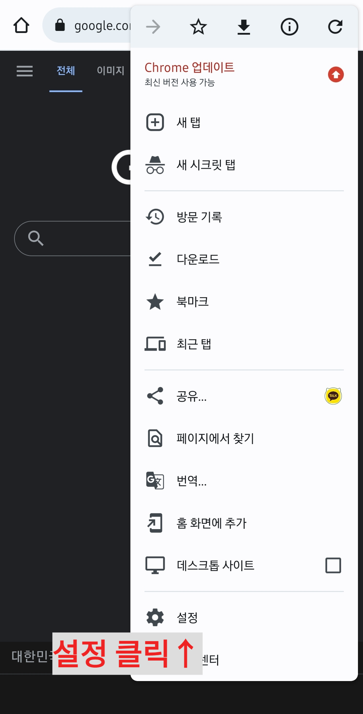The image size is (363, 714).
Task: Tap Chrome 업데이트 link
Action: [190, 67]
